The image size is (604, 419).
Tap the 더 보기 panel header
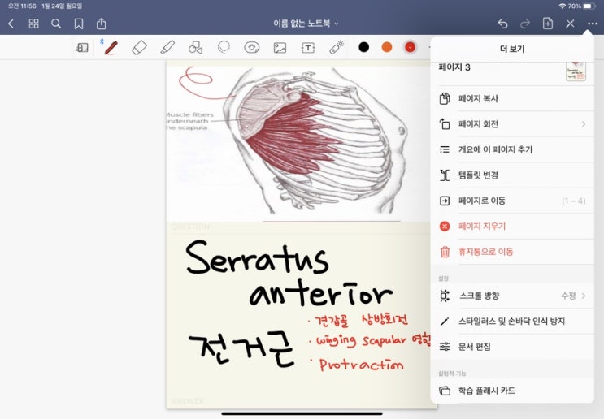(x=512, y=49)
